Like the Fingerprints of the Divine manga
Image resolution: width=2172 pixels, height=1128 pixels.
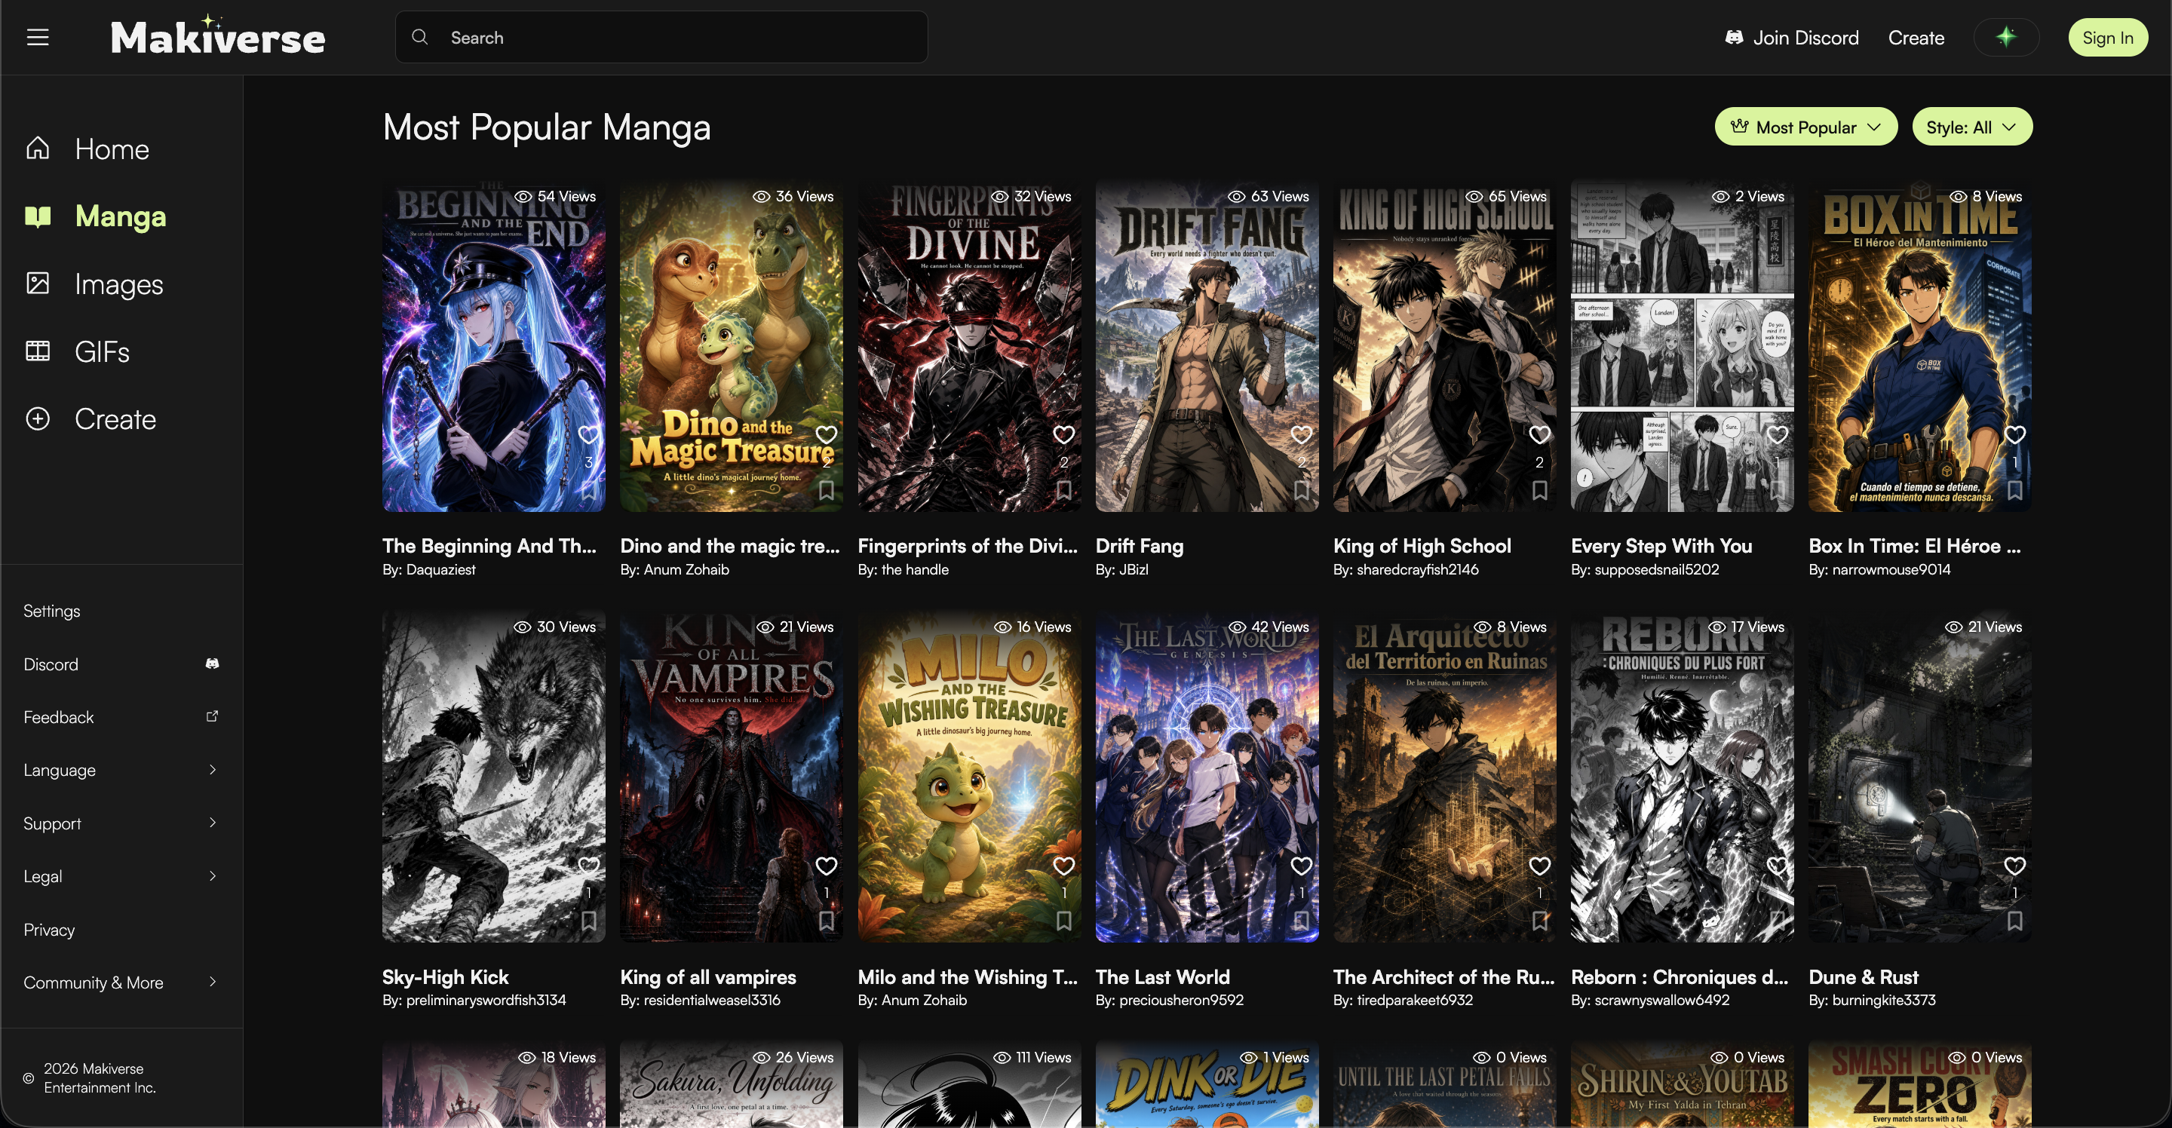pos(1064,435)
